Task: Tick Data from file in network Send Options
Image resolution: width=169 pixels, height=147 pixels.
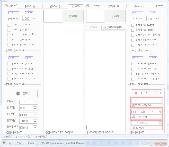Action: click(133, 45)
